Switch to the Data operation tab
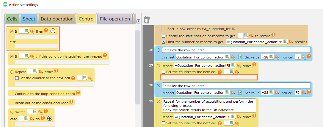The image size is (323, 127). click(x=57, y=19)
